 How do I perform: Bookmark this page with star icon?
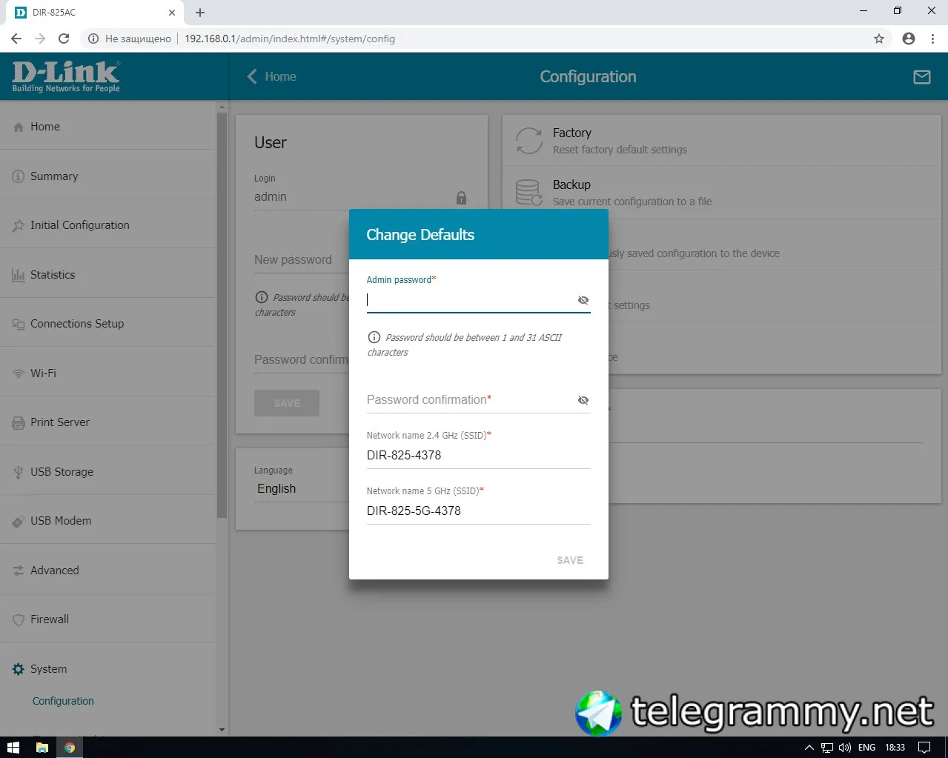[x=879, y=39]
